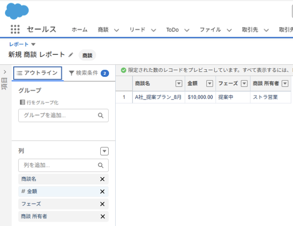Click search icon in 列を追加 field
Viewport: 293px width, 226px height.
coord(101,165)
